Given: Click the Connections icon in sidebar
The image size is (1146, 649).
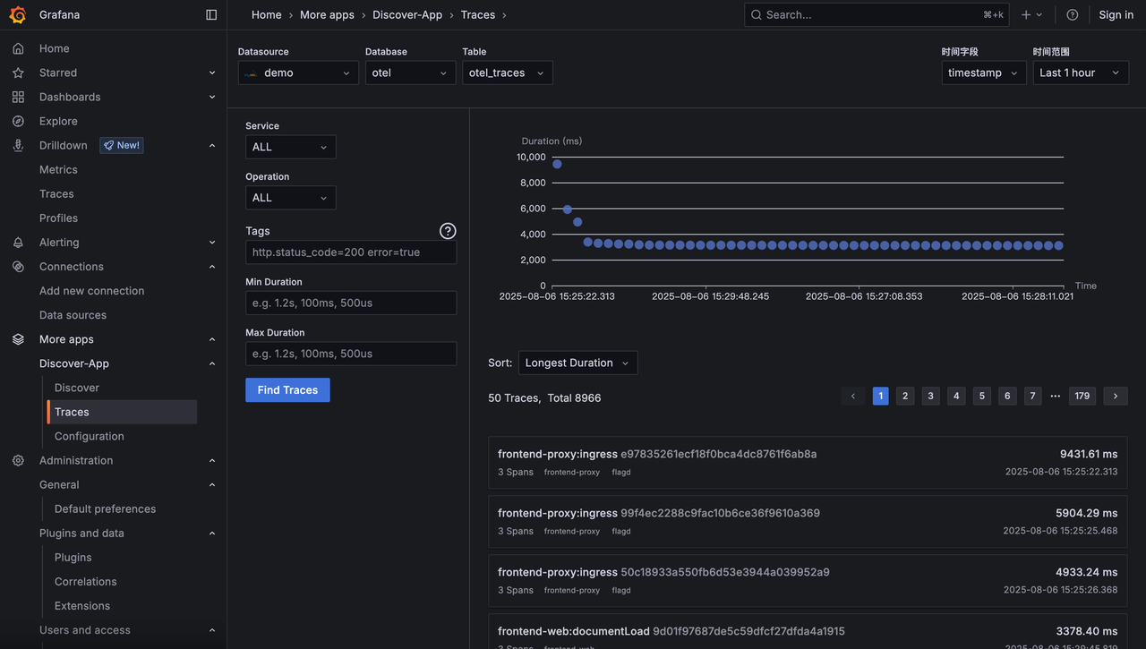Looking at the screenshot, I should pos(18,267).
